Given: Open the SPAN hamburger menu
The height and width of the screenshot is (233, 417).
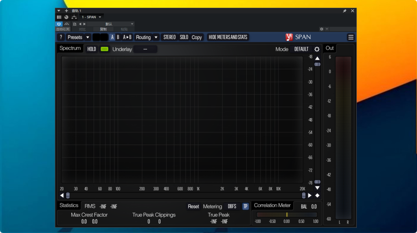Looking at the screenshot, I should (x=351, y=37).
